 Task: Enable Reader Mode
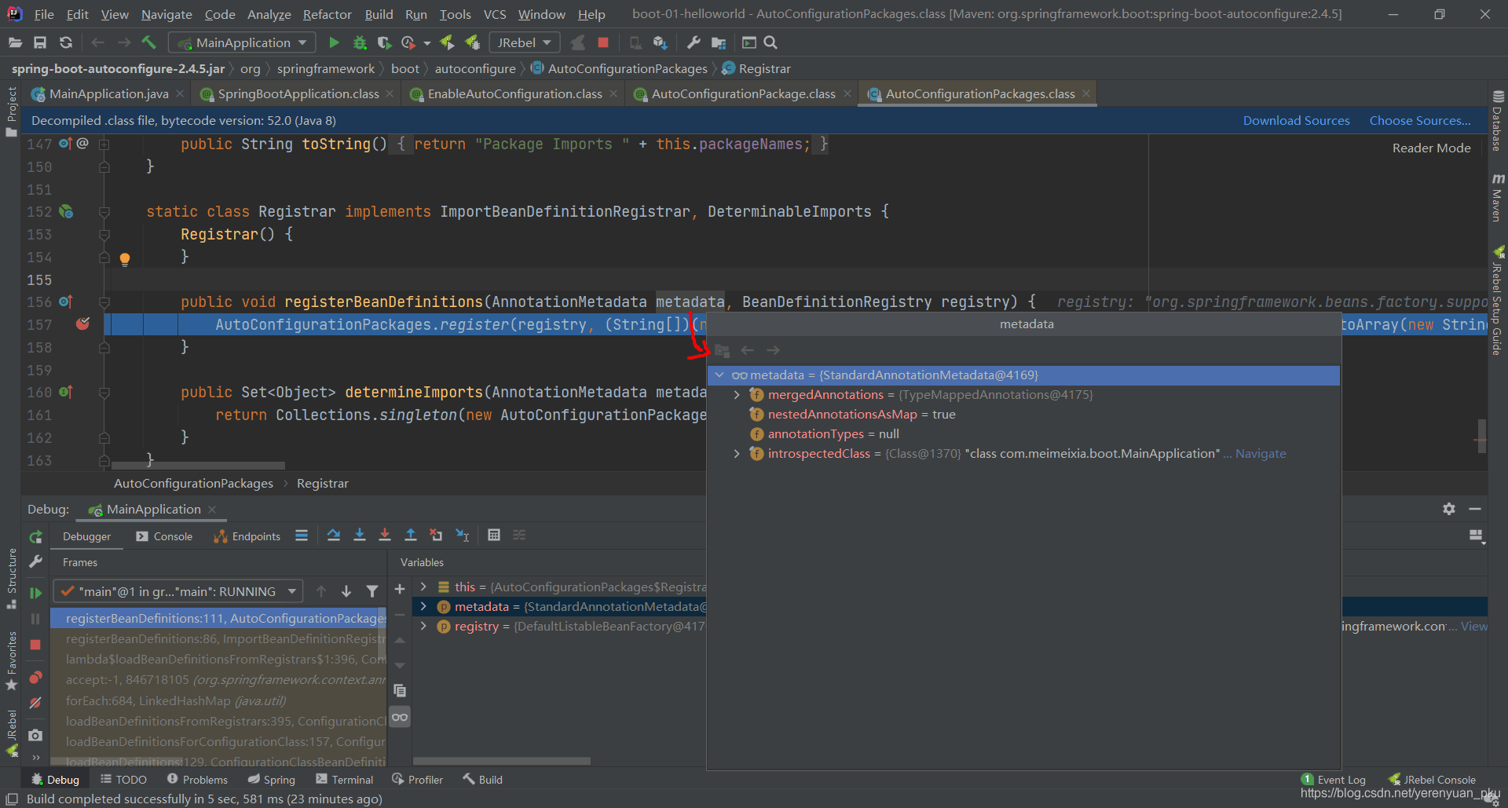point(1431,148)
